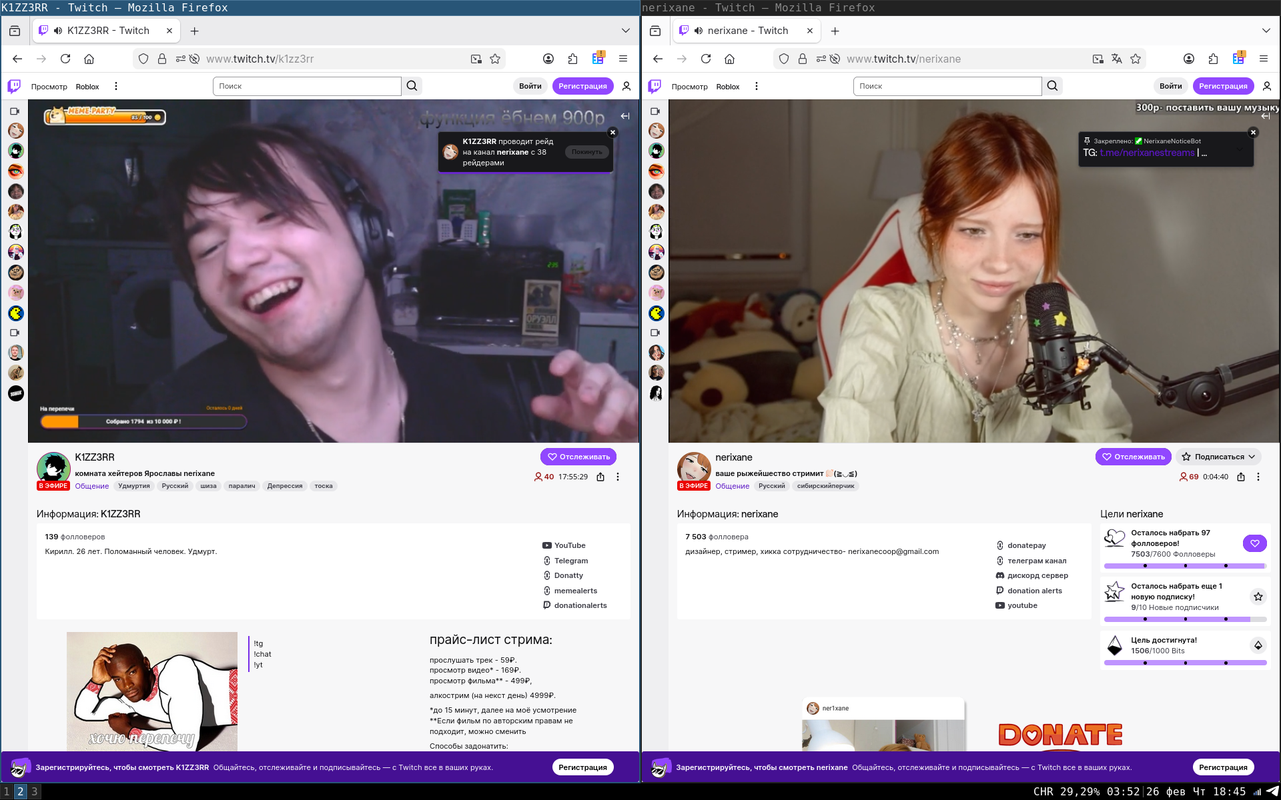Click the Telegram tray icon in the system bar
This screenshot has width=1281, height=800.
(x=1272, y=791)
